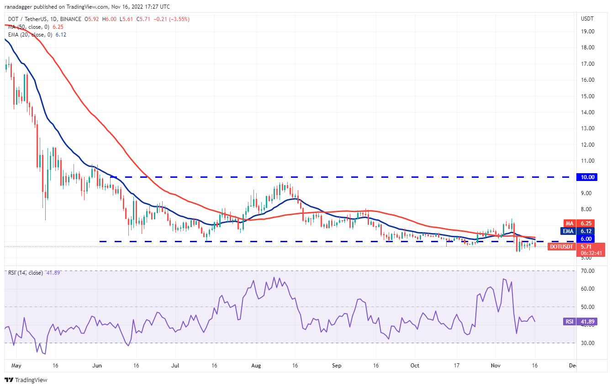Viewport: 612px width, 388px height.
Task: Click the USDT currency label above price axis
Action: 586,19
